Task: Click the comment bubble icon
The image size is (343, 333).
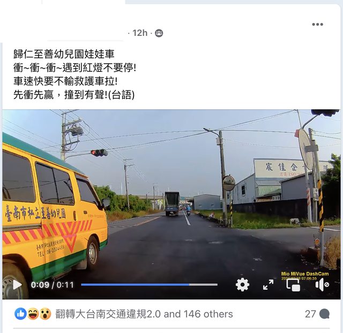Action: (324, 314)
